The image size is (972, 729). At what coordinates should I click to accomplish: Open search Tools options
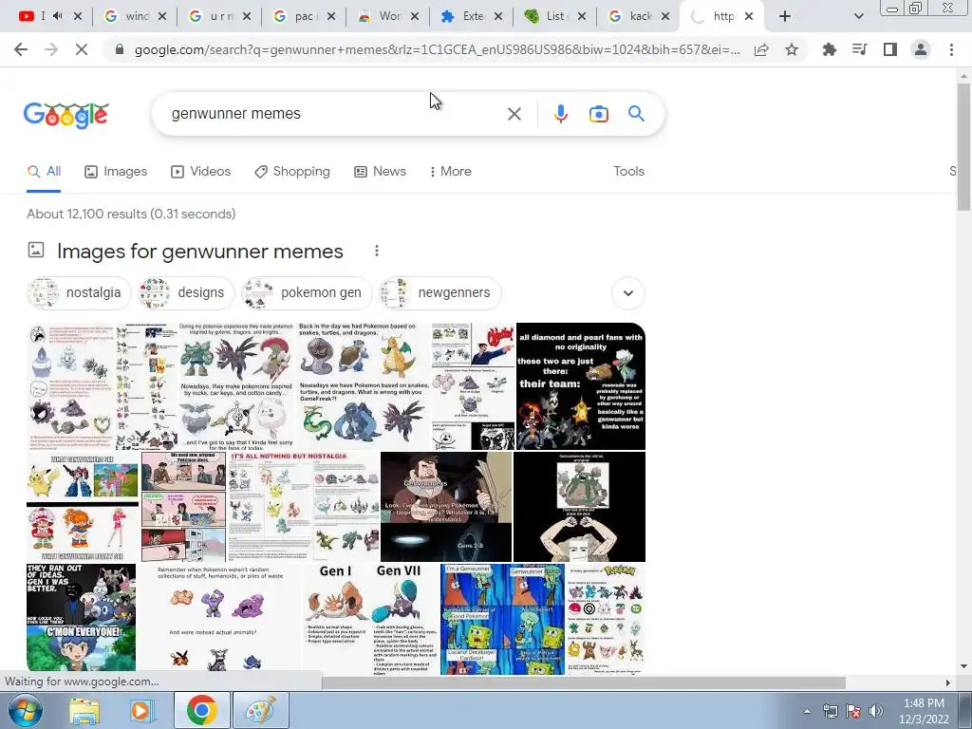(628, 172)
